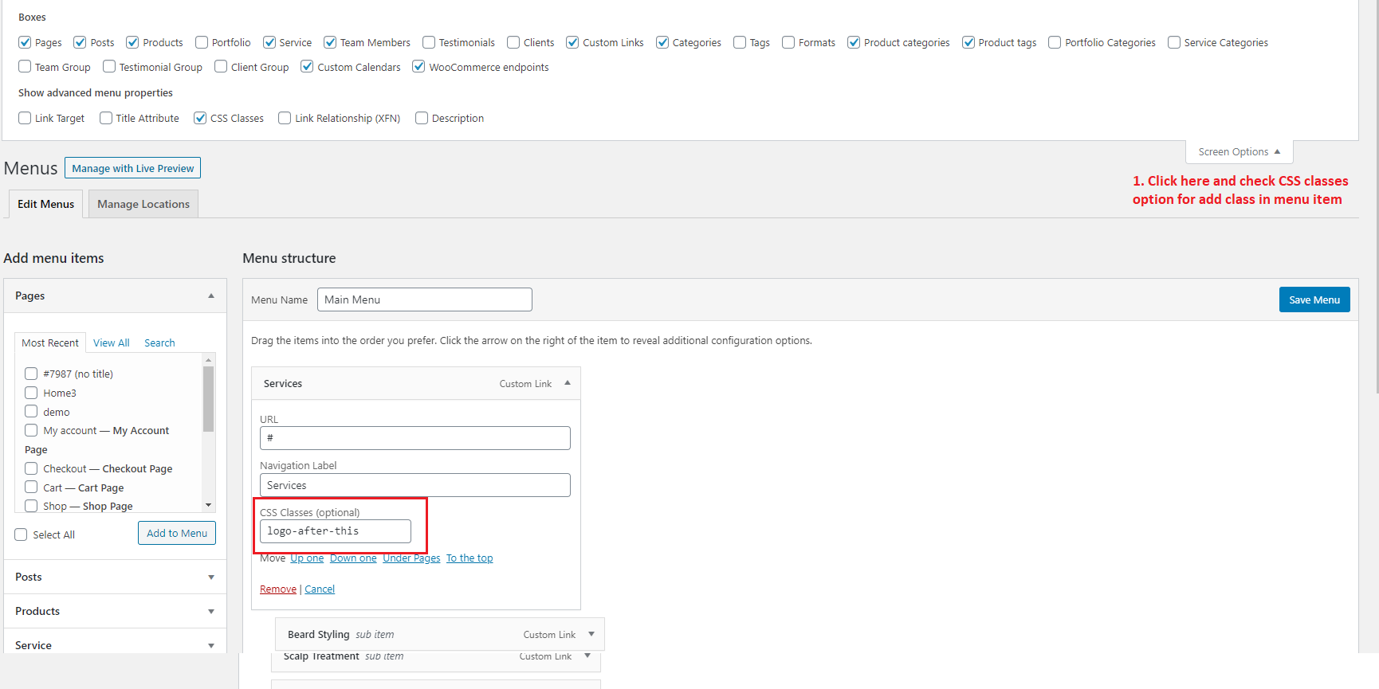1379x689 pixels.
Task: Remove the Services menu item
Action: click(278, 589)
